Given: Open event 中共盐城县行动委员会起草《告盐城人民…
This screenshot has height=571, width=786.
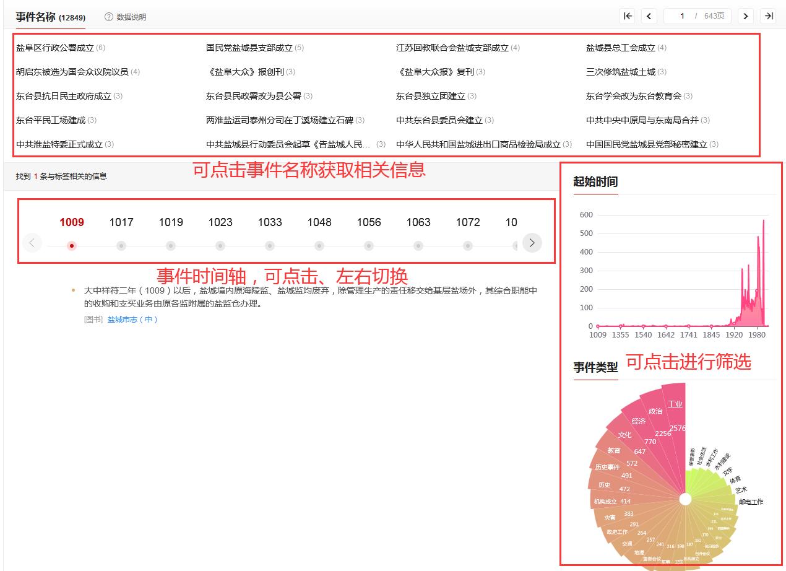Looking at the screenshot, I should point(288,144).
